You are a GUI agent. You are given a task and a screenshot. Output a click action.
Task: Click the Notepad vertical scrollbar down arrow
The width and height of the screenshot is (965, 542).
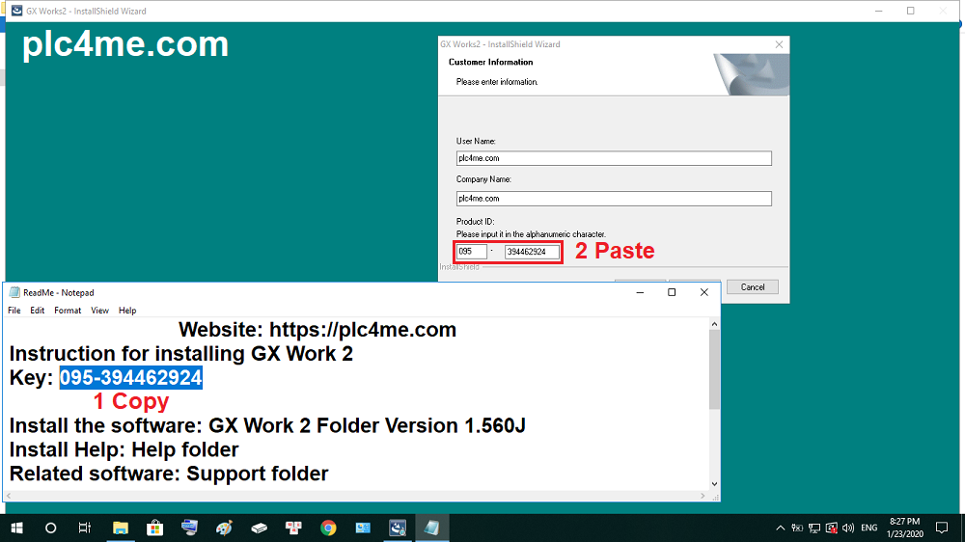pyautogui.click(x=714, y=484)
